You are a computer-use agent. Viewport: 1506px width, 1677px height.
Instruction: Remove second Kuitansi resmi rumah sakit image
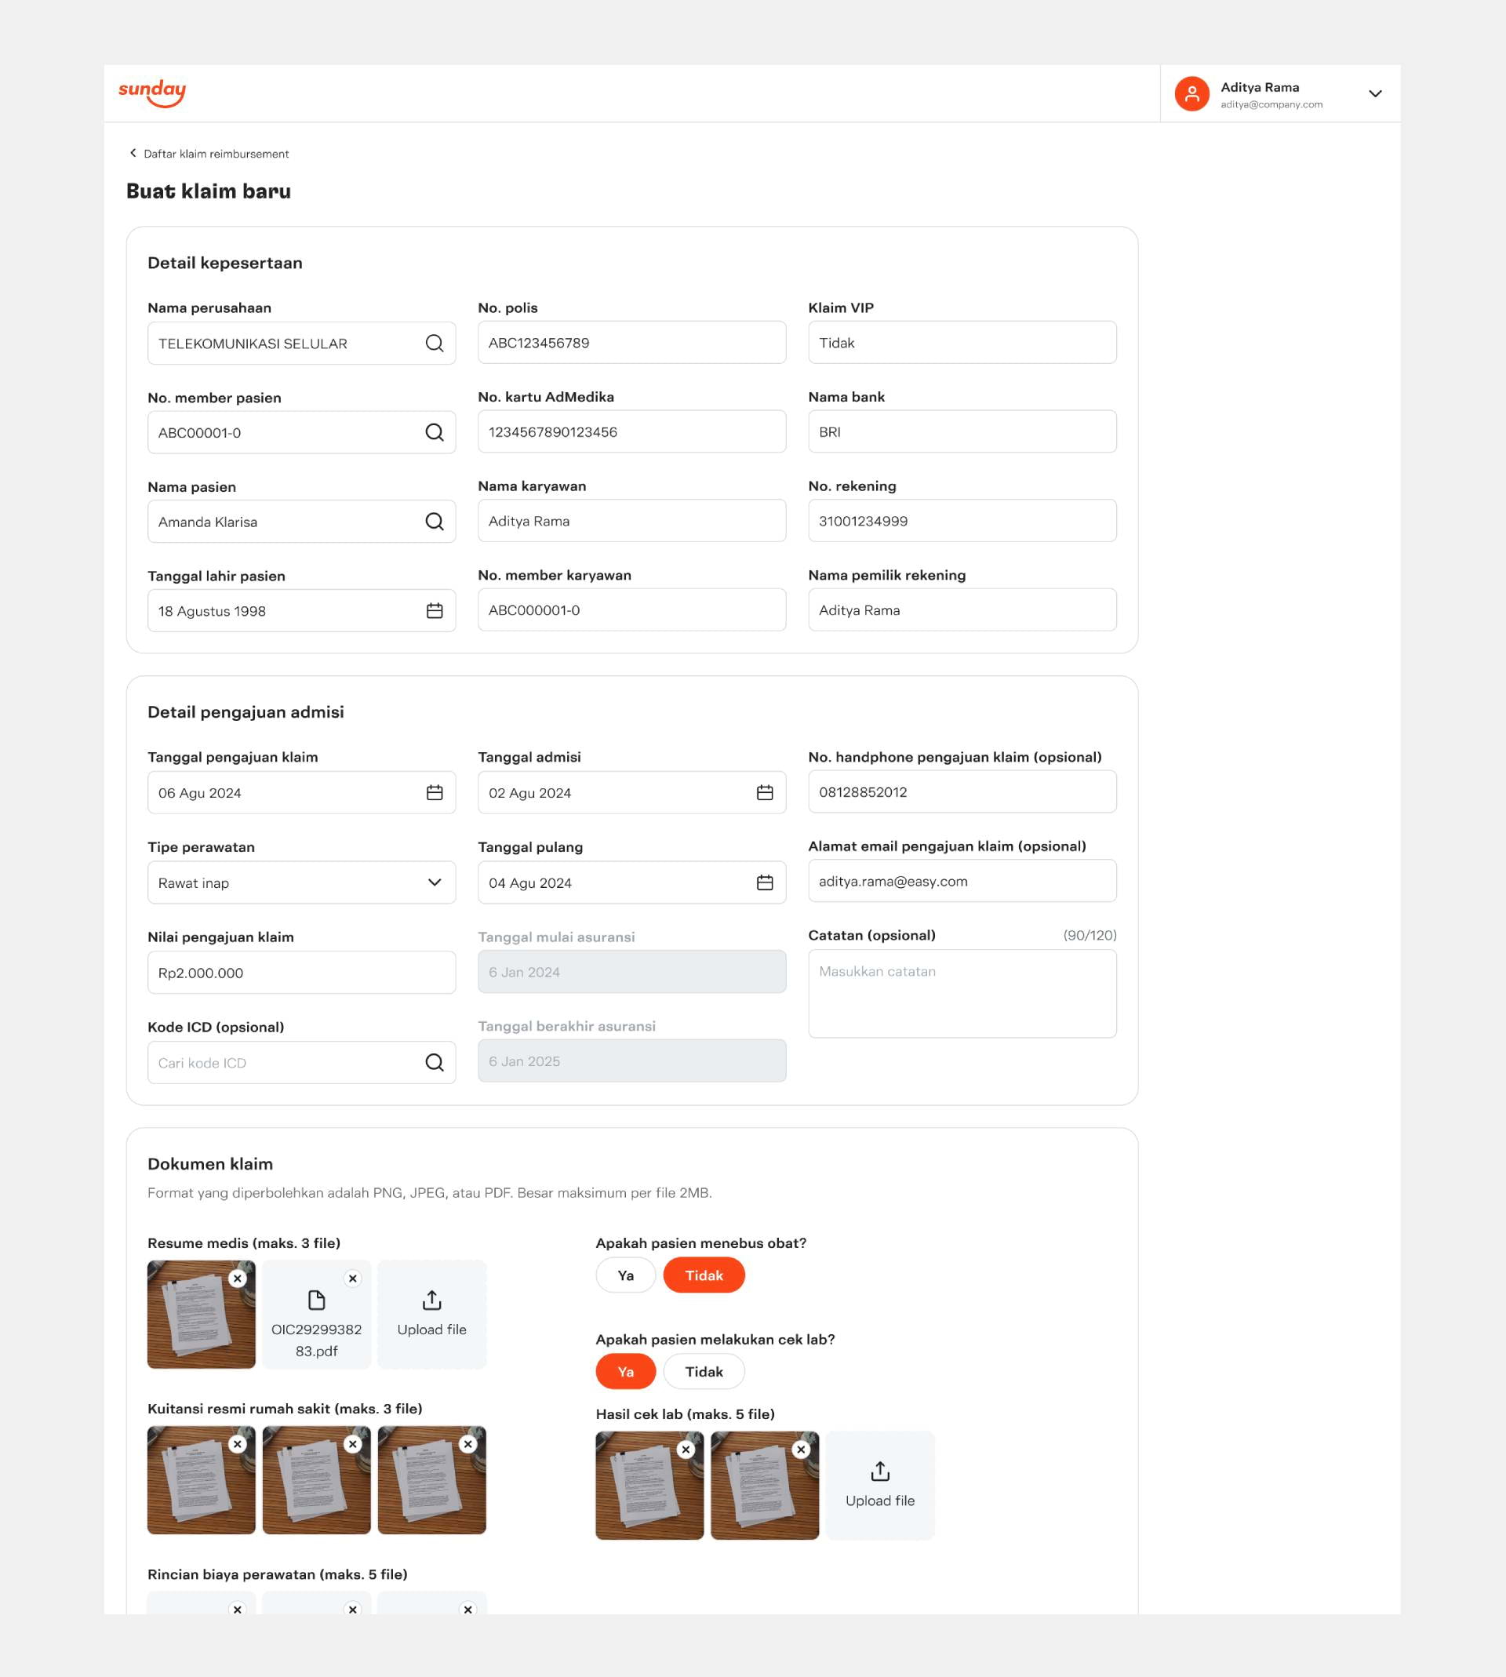pyautogui.click(x=352, y=1445)
